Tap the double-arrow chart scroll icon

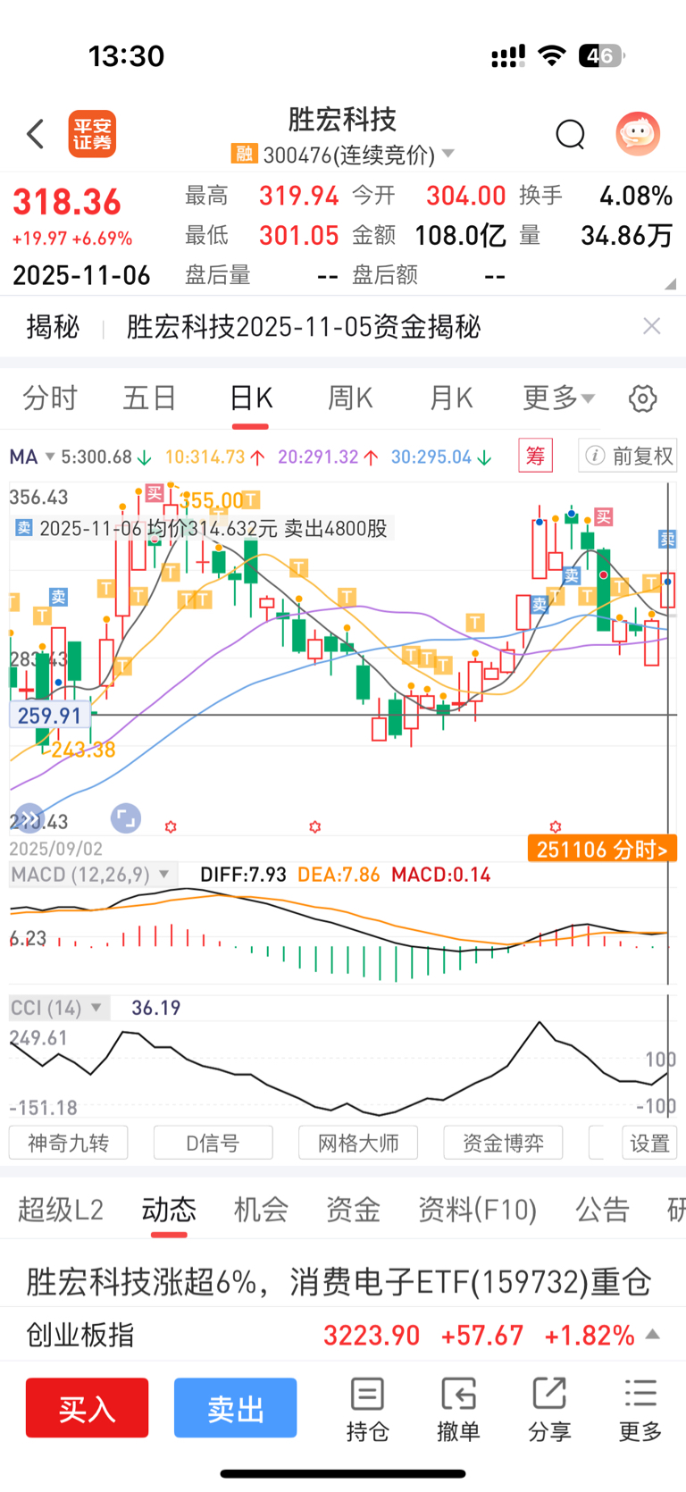[x=29, y=817]
